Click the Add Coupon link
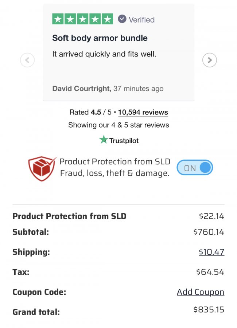 201,292
